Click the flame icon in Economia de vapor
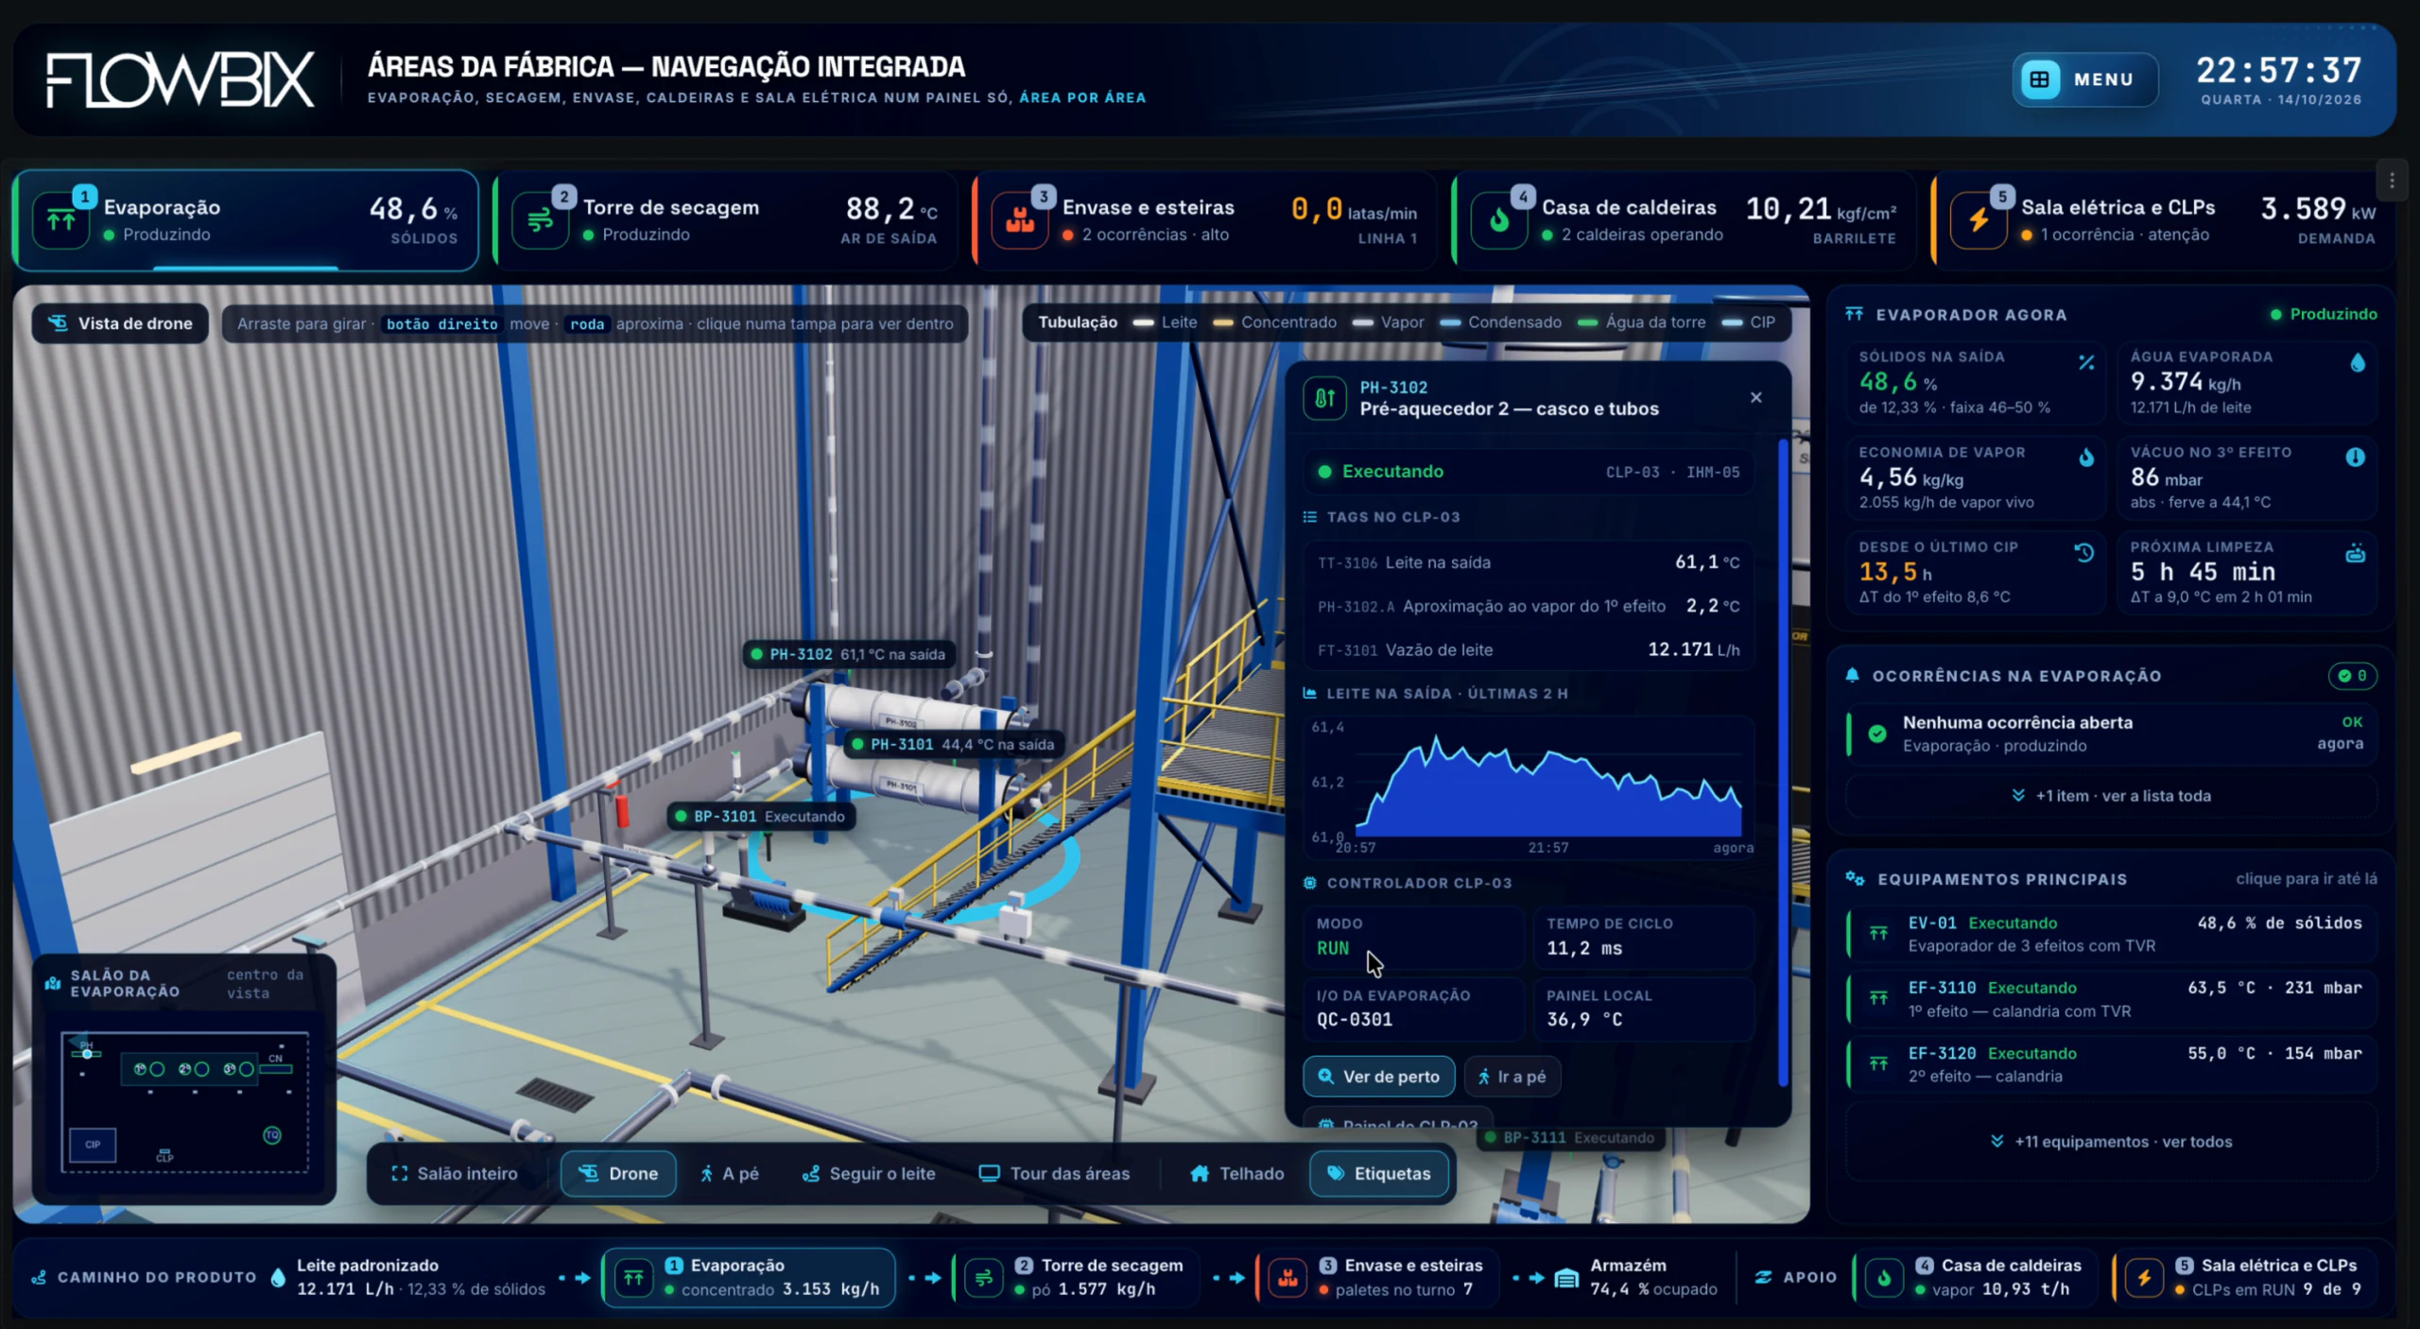Screen dimensions: 2420x1329 tap(2086, 458)
